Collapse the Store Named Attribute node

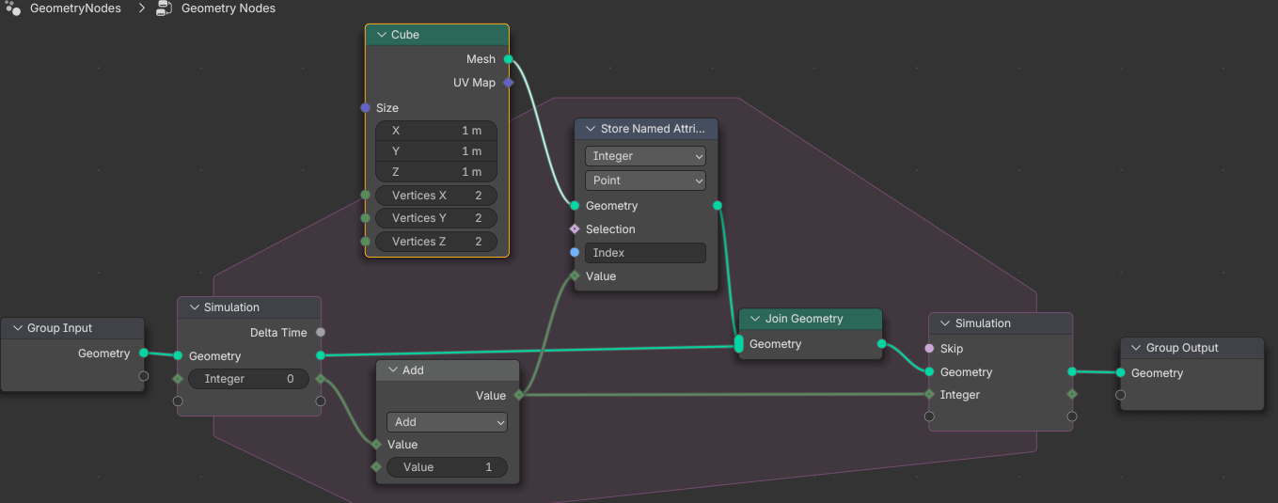pos(591,129)
